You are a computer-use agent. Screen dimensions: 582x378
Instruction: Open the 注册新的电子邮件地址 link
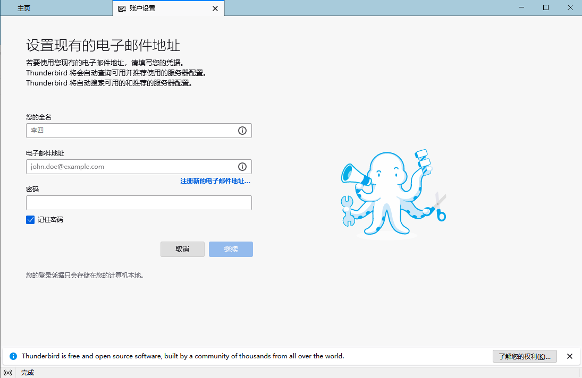coord(215,181)
